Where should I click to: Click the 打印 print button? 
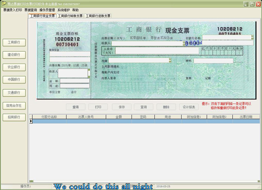pyautogui.click(x=98, y=107)
